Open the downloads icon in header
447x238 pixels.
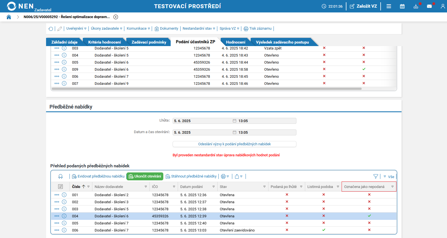pyautogui.click(x=416, y=6)
